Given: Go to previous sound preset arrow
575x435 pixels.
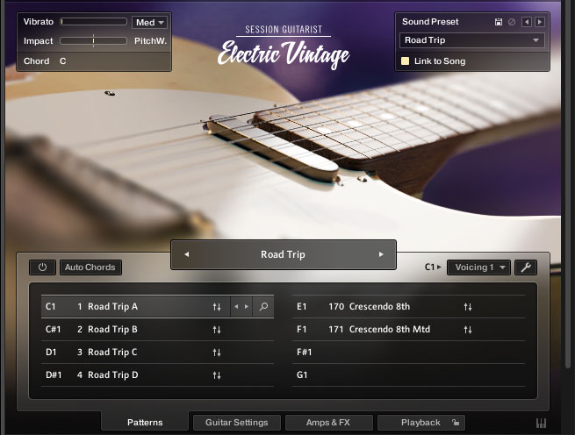Looking at the screenshot, I should pos(527,22).
